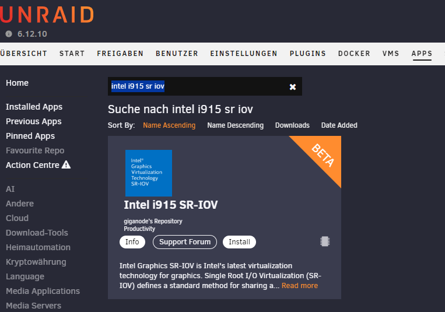
Task: Open the Support Forum button
Action: (x=185, y=242)
